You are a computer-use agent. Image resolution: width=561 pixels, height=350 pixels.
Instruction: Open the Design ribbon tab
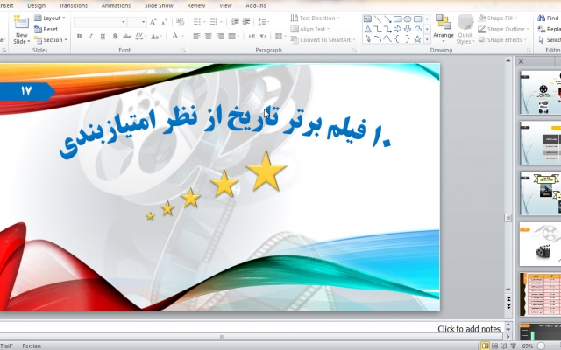click(x=36, y=6)
